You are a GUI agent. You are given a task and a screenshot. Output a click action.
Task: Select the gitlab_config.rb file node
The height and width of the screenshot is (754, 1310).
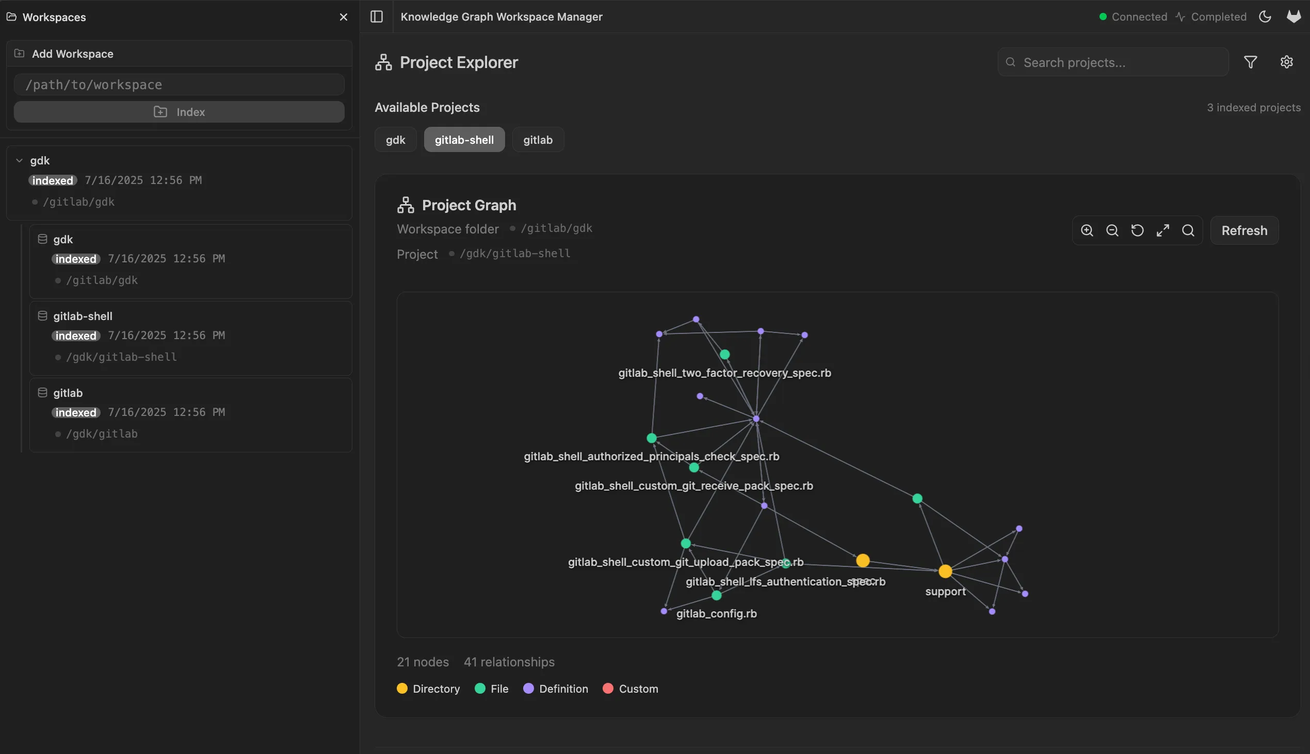pos(717,596)
